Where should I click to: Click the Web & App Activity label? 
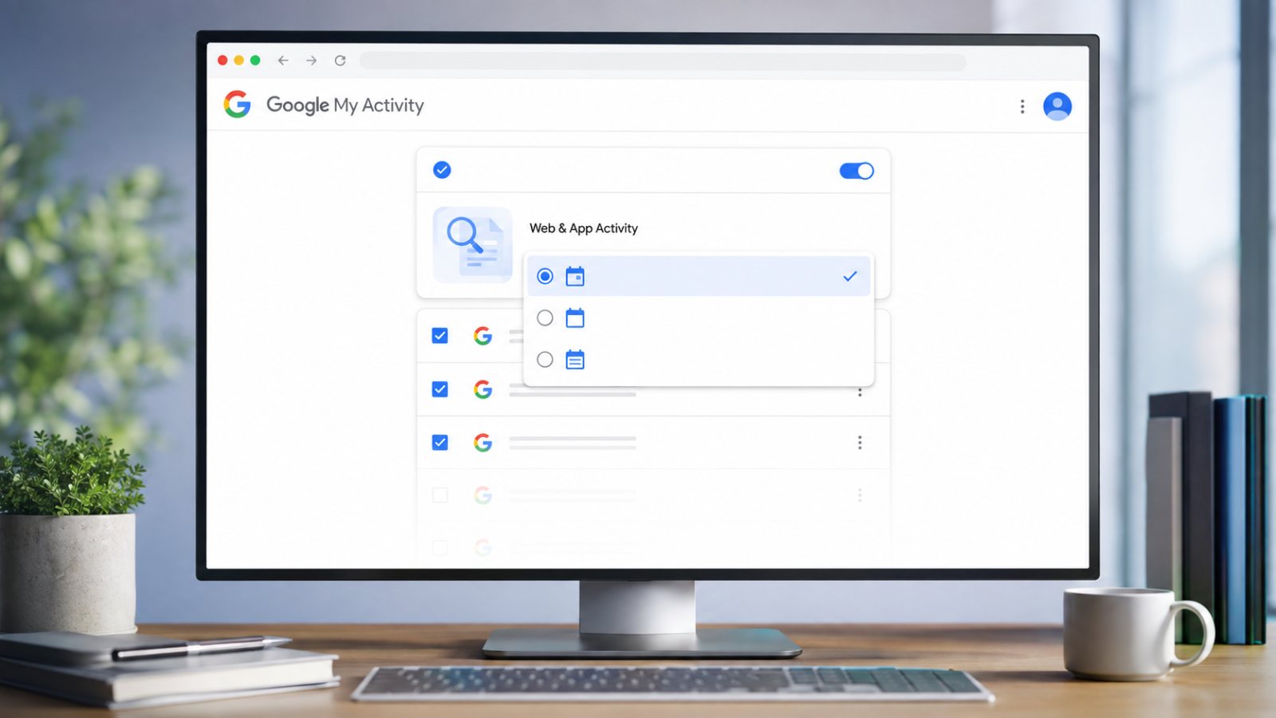[584, 228]
